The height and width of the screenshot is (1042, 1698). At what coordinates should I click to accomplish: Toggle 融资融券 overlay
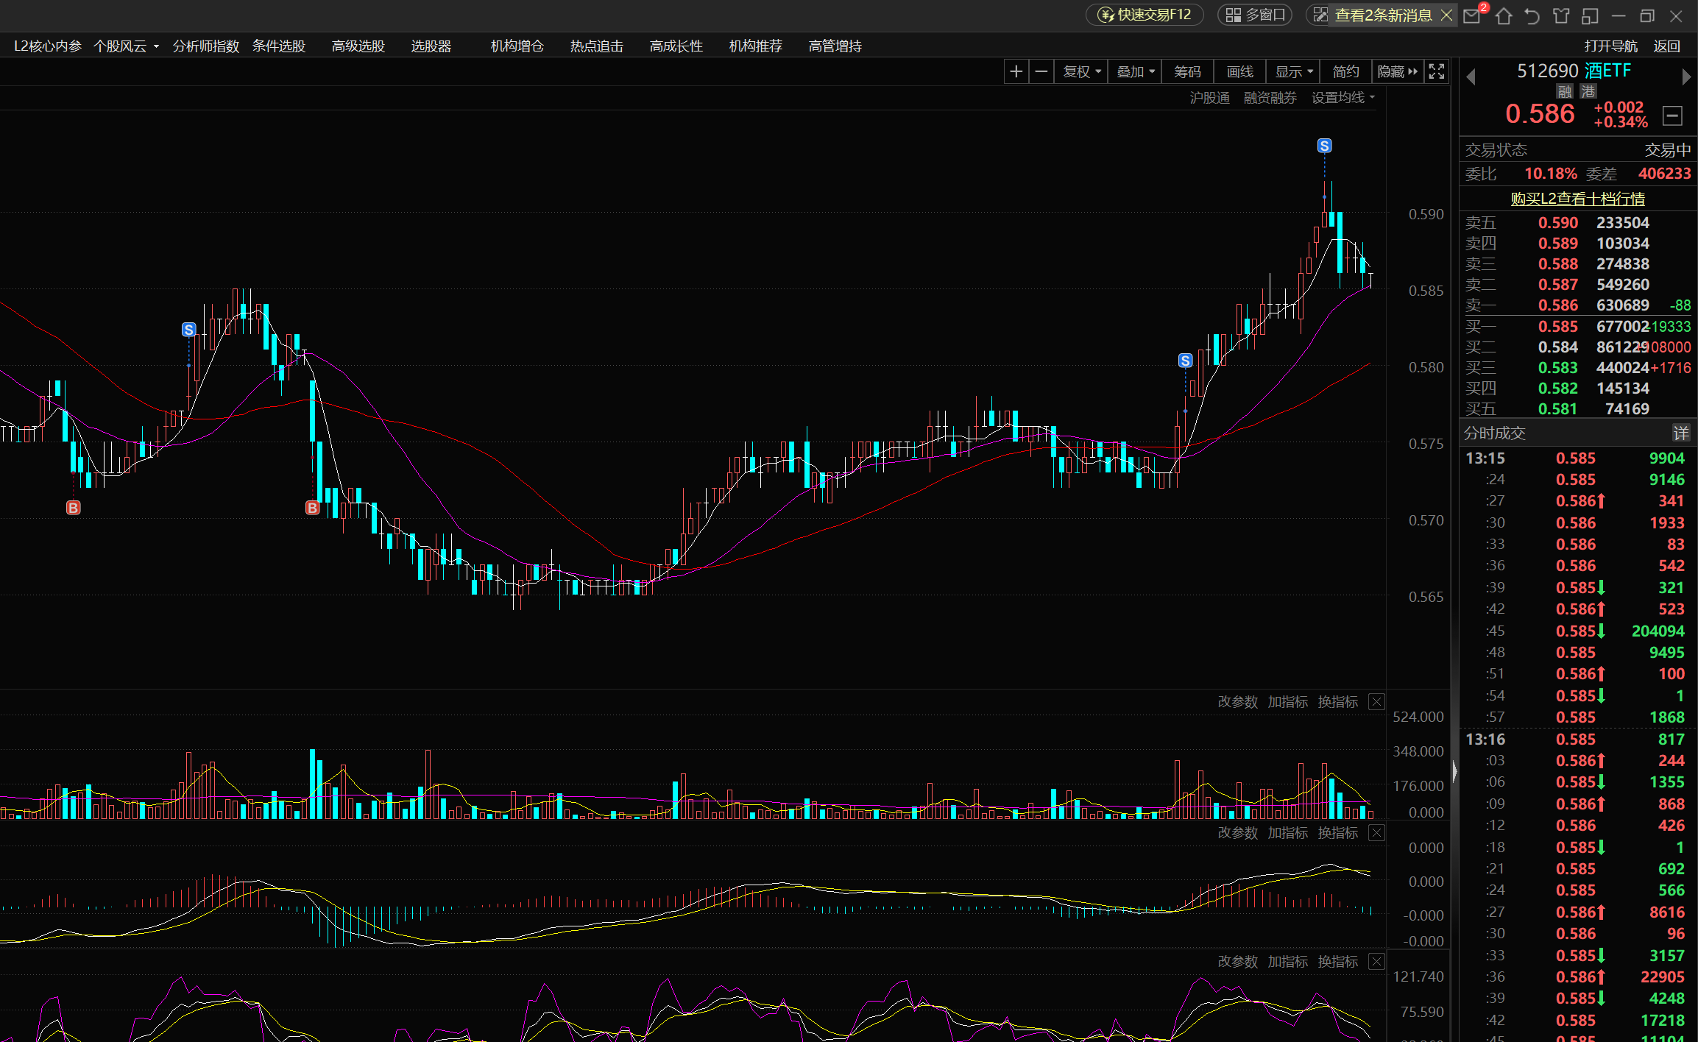[1270, 98]
